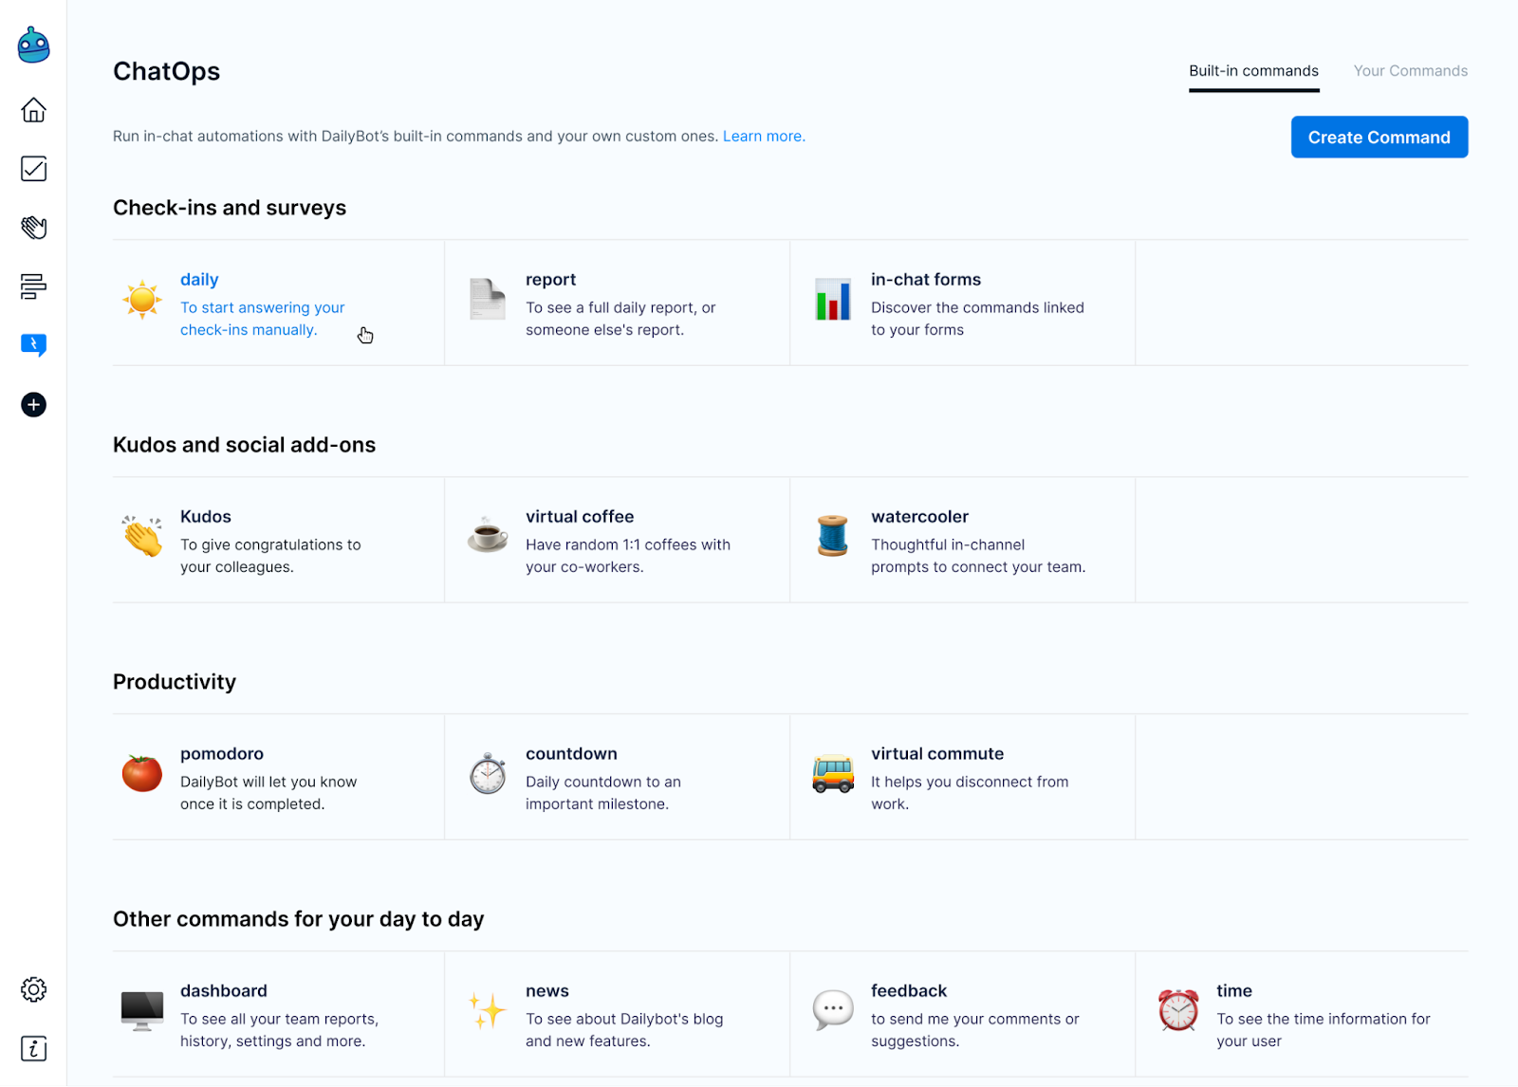
Task: Click the ChatOps page title
Action: coord(166,72)
